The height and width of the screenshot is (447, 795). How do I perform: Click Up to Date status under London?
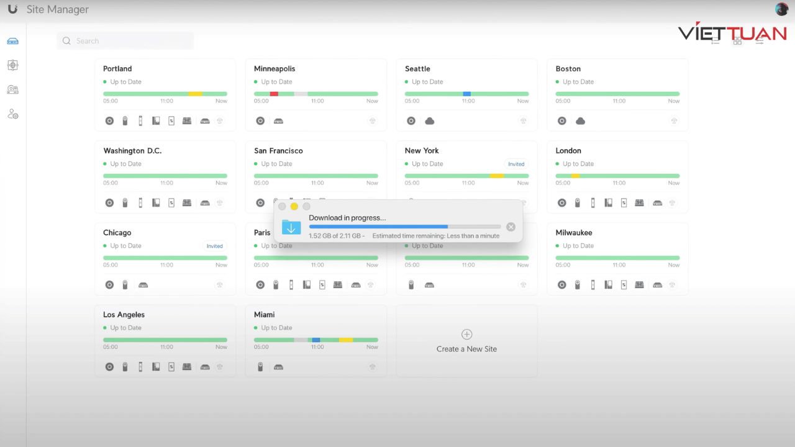pos(578,164)
